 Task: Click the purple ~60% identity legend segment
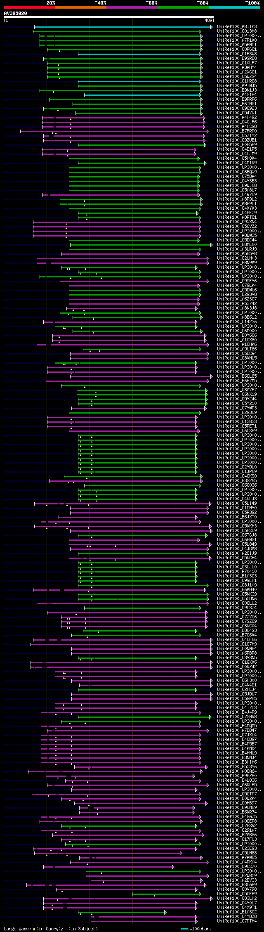(x=132, y=7)
